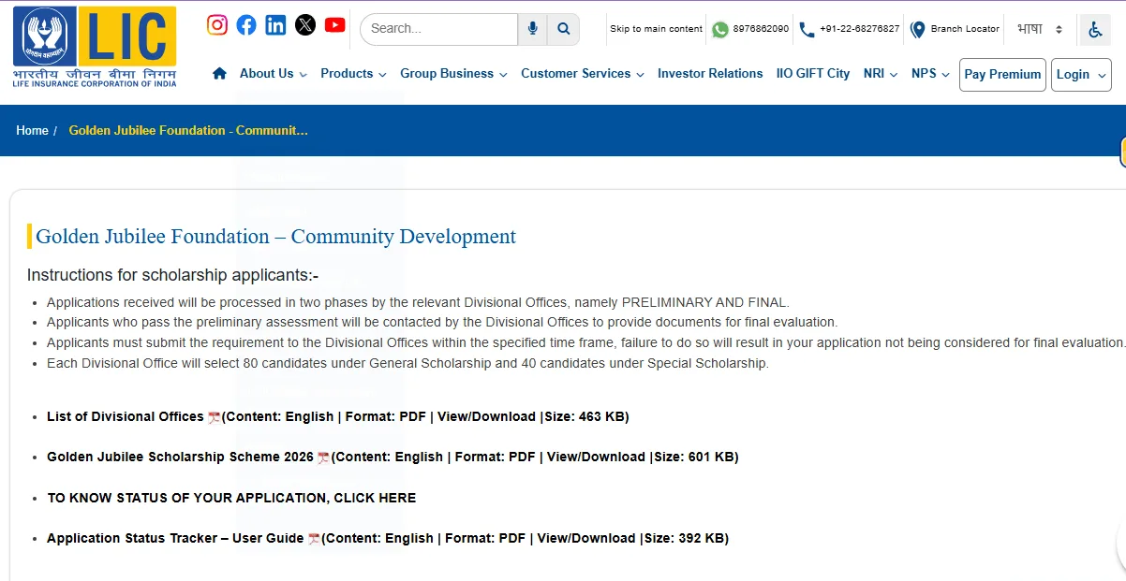Image resolution: width=1126 pixels, height=581 pixels.
Task: Go to Home via house icon
Action: pyautogui.click(x=219, y=73)
